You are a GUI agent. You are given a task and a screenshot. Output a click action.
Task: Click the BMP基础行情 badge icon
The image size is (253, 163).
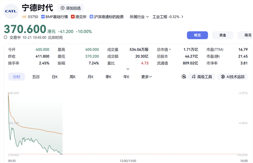pyautogui.click(x=43, y=17)
